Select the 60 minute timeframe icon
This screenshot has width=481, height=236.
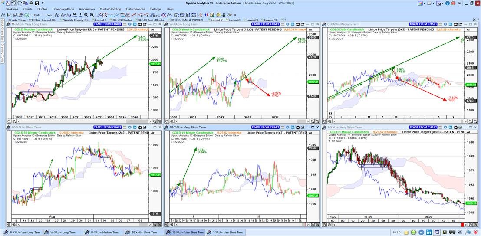tap(75, 15)
